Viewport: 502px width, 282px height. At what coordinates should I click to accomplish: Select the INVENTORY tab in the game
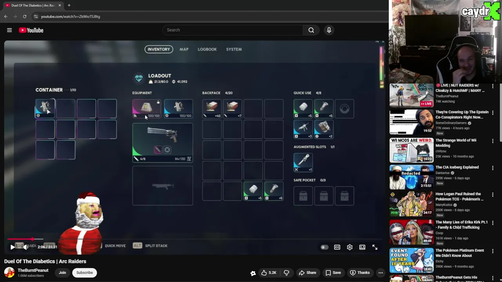point(159,49)
